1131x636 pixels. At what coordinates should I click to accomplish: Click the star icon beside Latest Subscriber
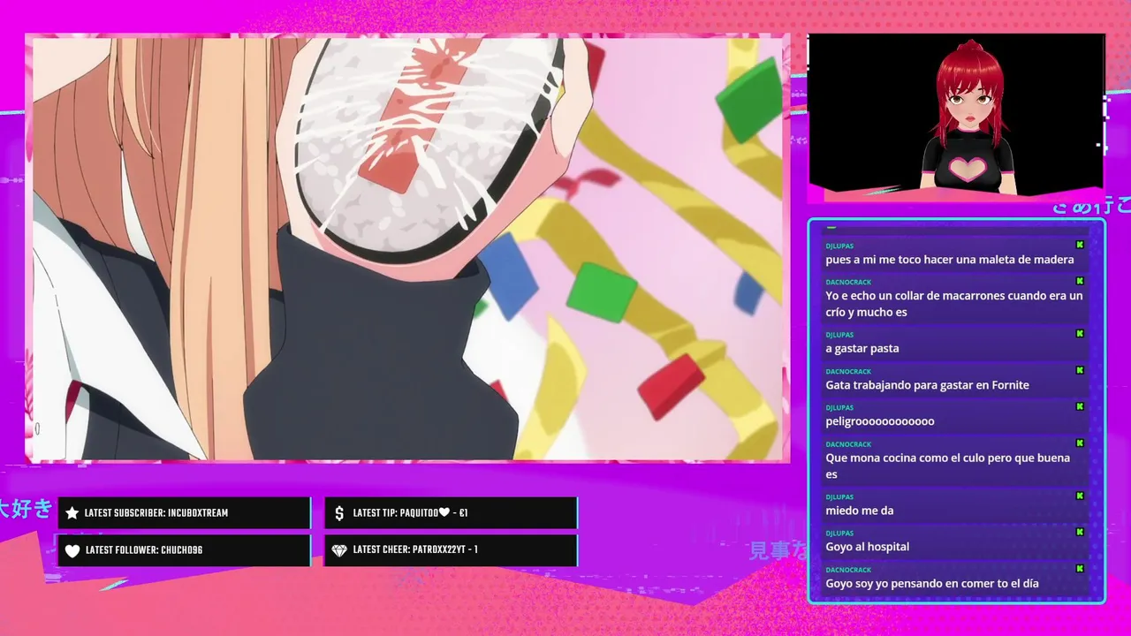click(72, 513)
